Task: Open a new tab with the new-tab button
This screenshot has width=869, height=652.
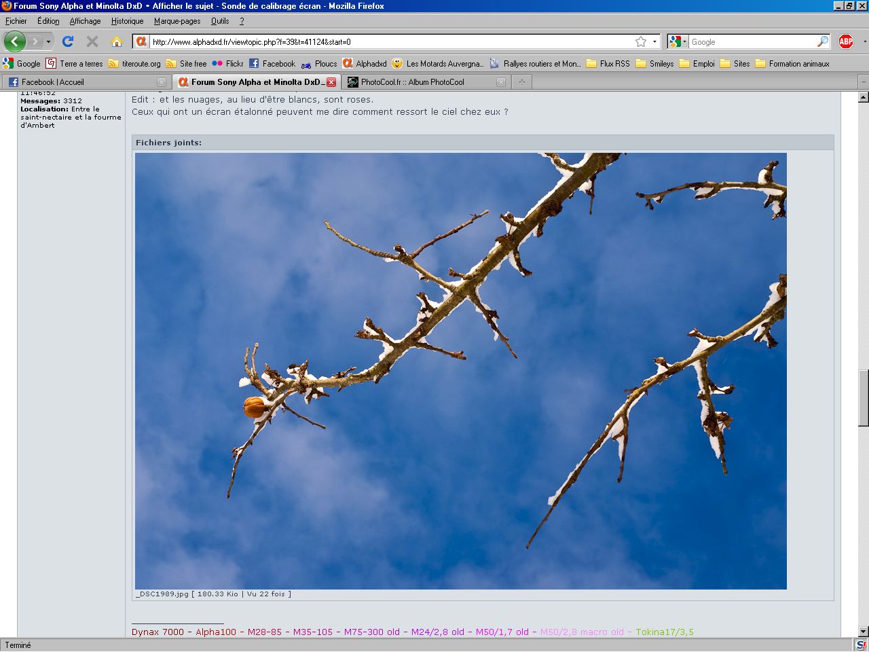Action: 522,82
